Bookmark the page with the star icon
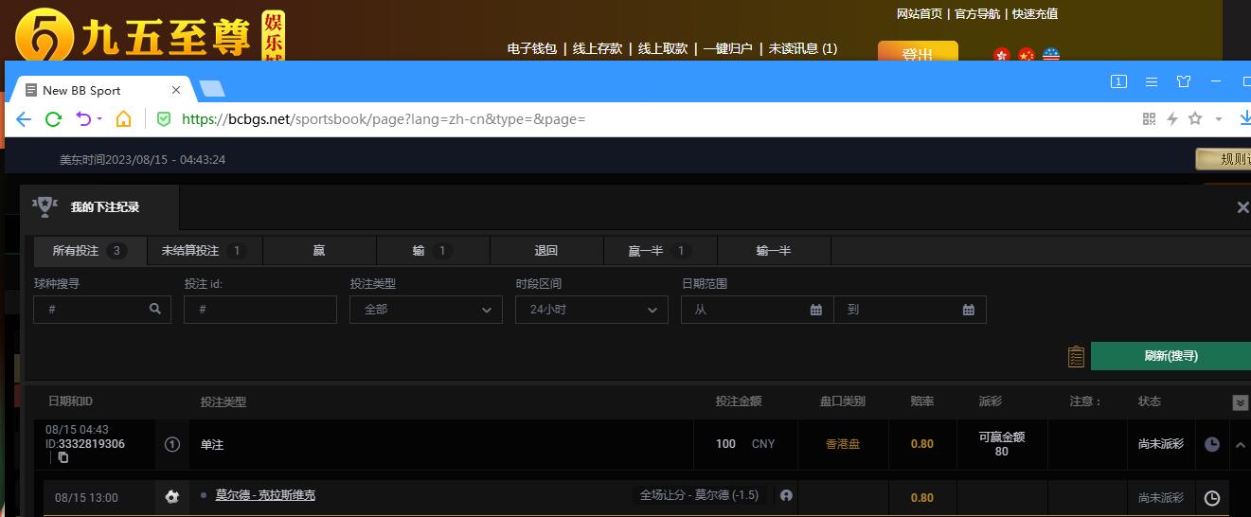Viewport: 1251px width, 517px height. [x=1195, y=118]
